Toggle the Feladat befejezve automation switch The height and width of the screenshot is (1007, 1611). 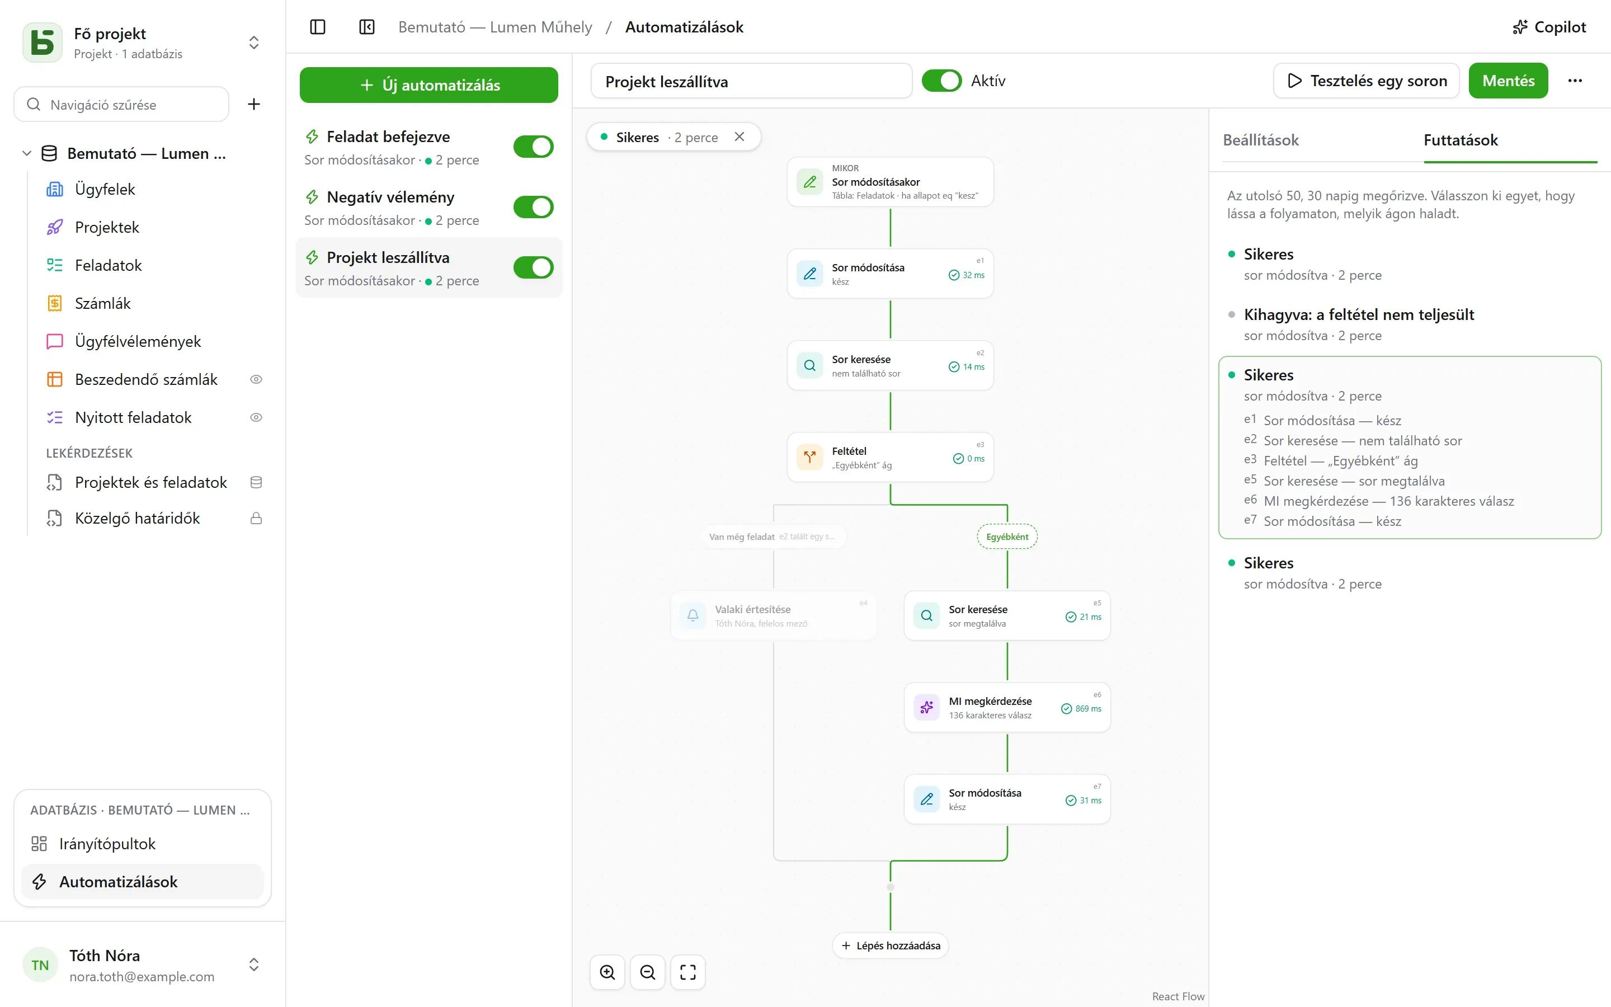[533, 147]
